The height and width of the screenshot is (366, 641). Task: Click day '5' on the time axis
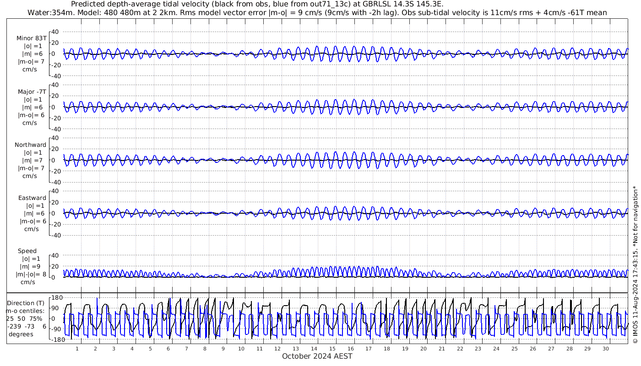pyautogui.click(x=150, y=349)
